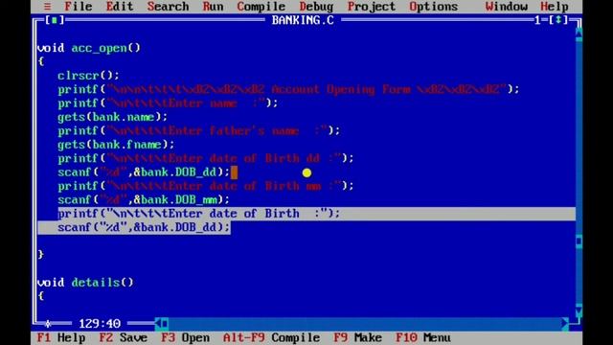Click the 'void details()' line
The height and width of the screenshot is (345, 613).
pos(85,283)
